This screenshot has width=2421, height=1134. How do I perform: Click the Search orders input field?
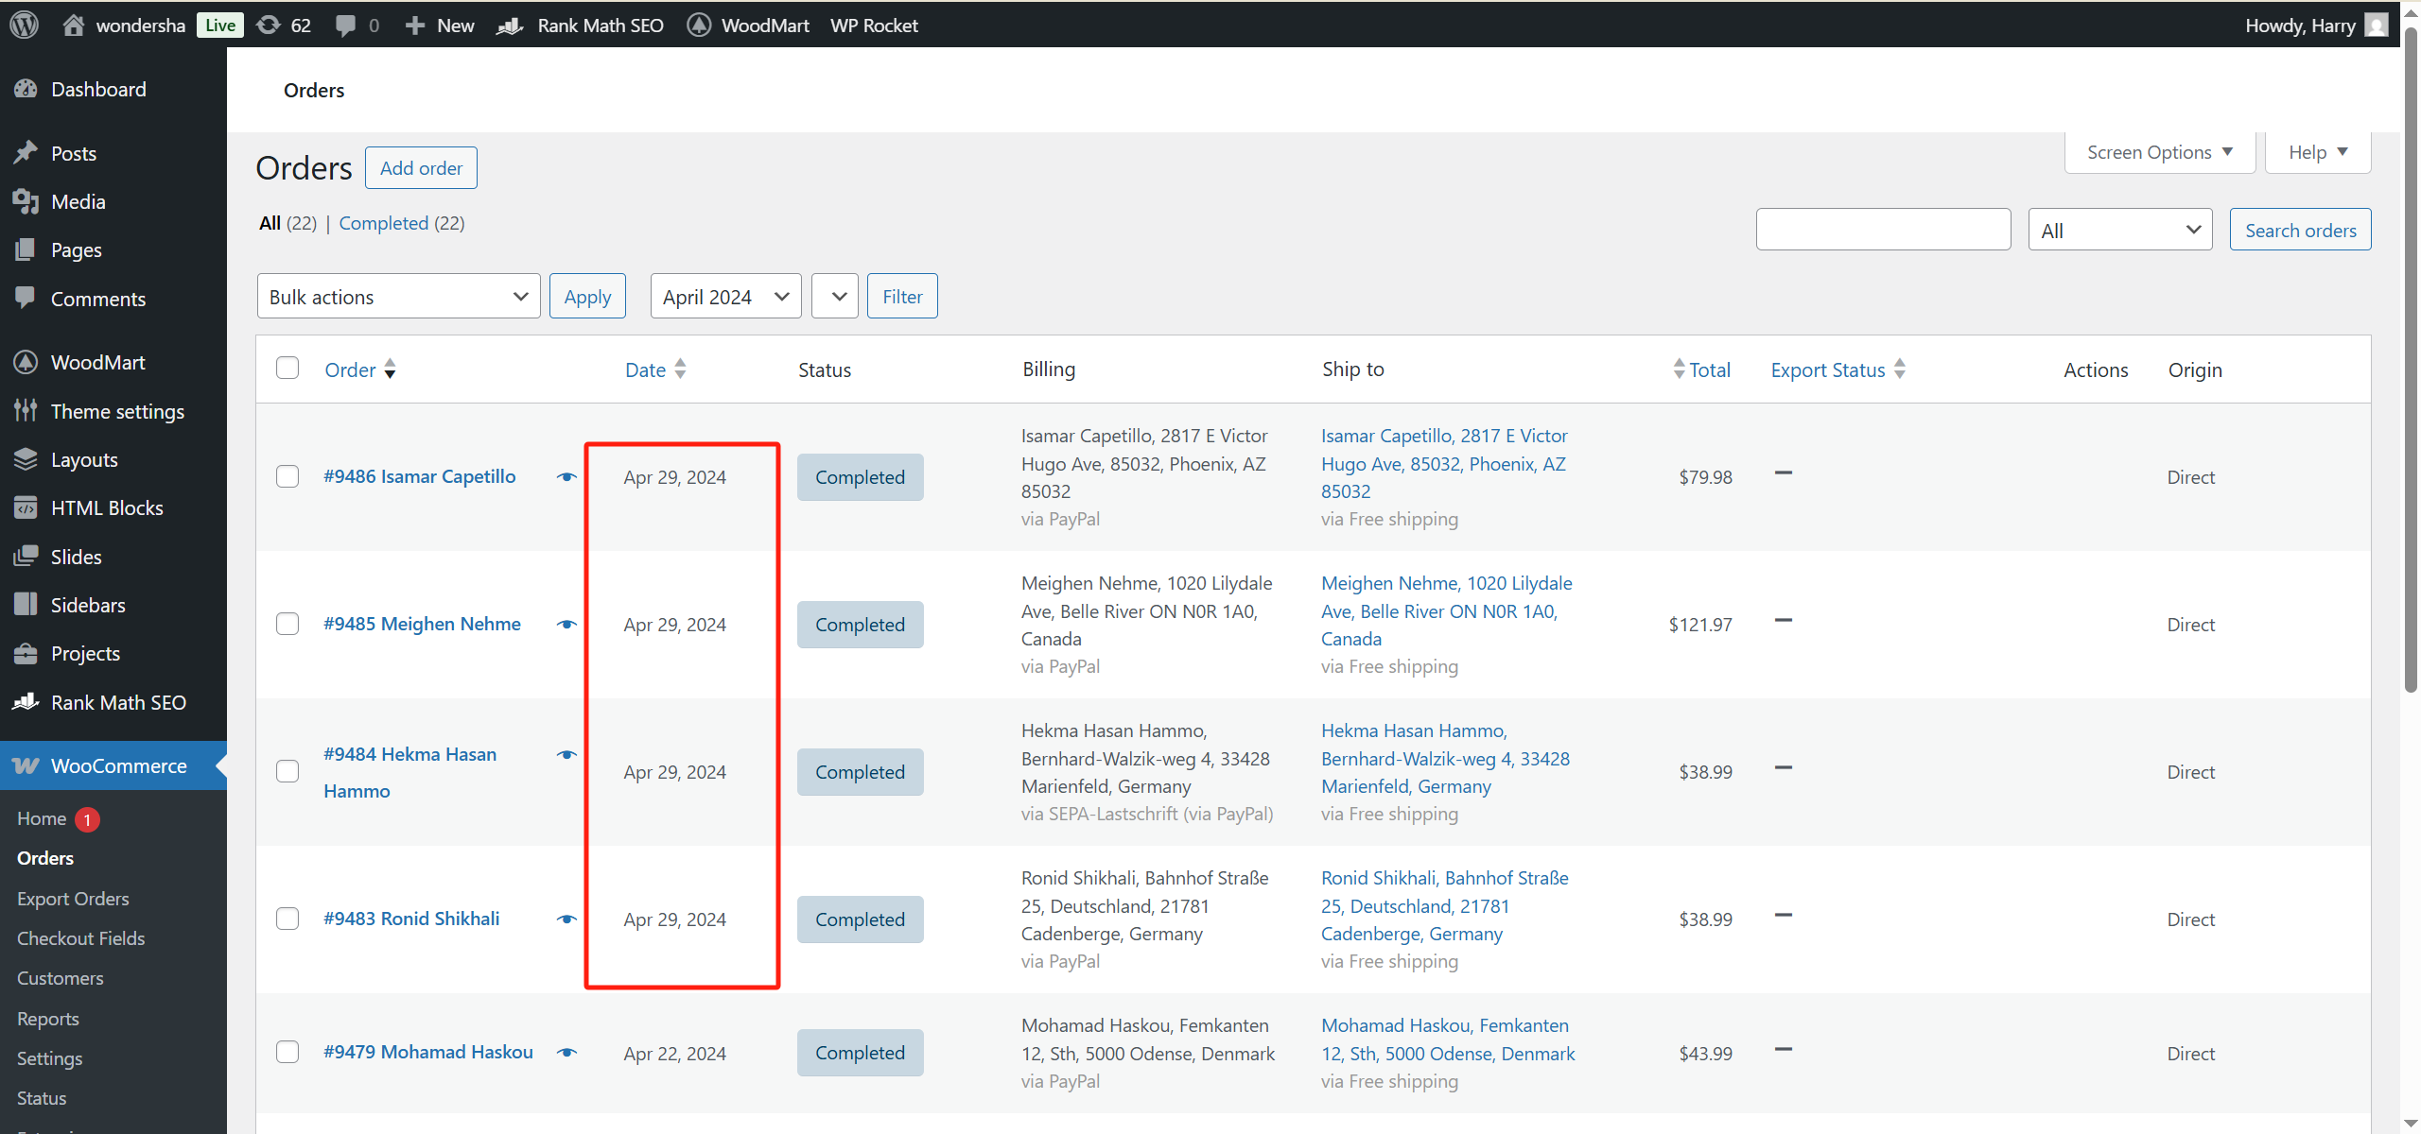pos(1883,229)
